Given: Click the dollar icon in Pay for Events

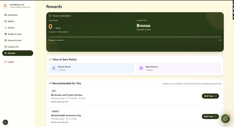Looking at the screenshot, I should point(54,68).
